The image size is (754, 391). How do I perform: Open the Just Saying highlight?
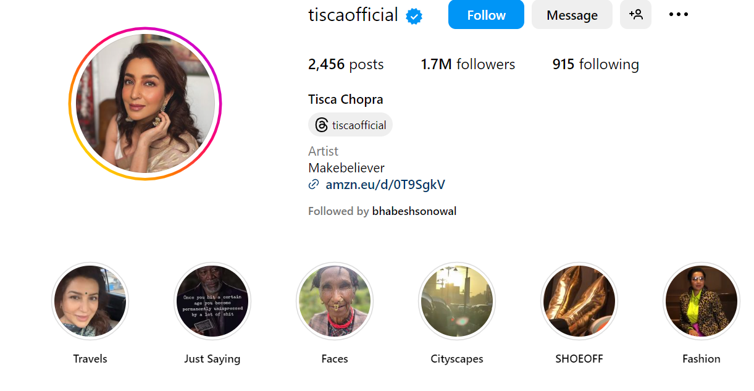[x=212, y=301]
